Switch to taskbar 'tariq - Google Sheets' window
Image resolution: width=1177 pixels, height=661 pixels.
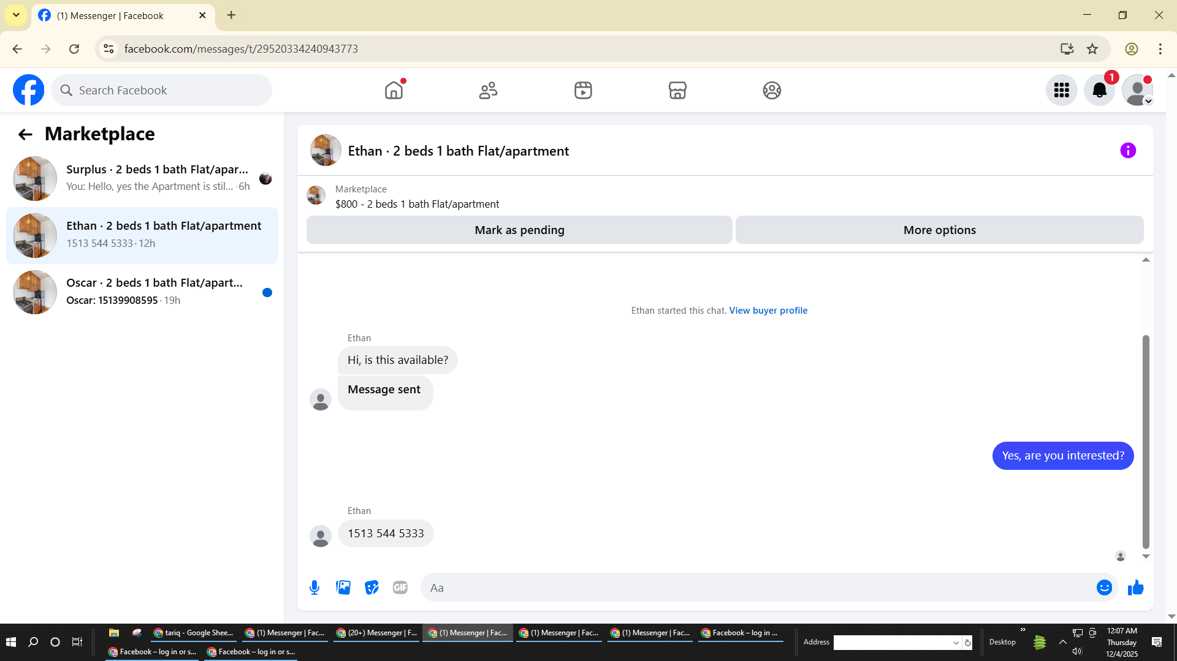(194, 633)
